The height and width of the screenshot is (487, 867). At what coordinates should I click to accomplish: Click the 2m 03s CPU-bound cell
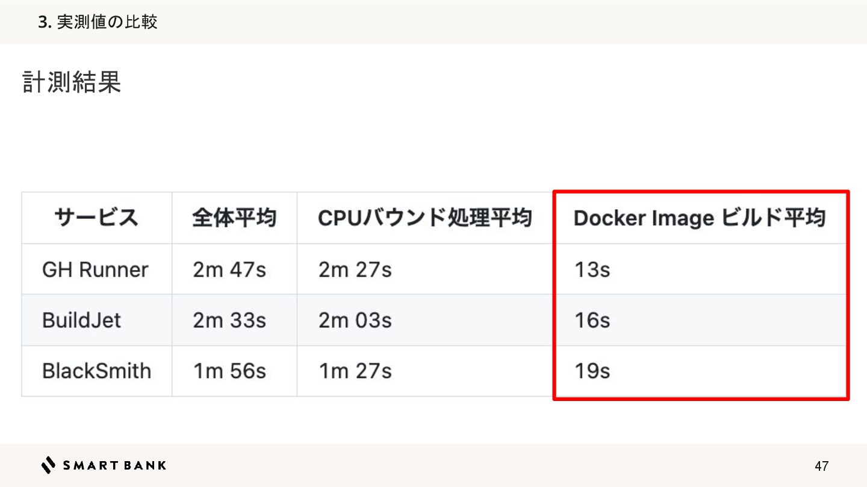point(355,320)
